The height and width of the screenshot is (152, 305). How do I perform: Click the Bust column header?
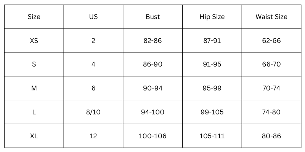pos(152,17)
